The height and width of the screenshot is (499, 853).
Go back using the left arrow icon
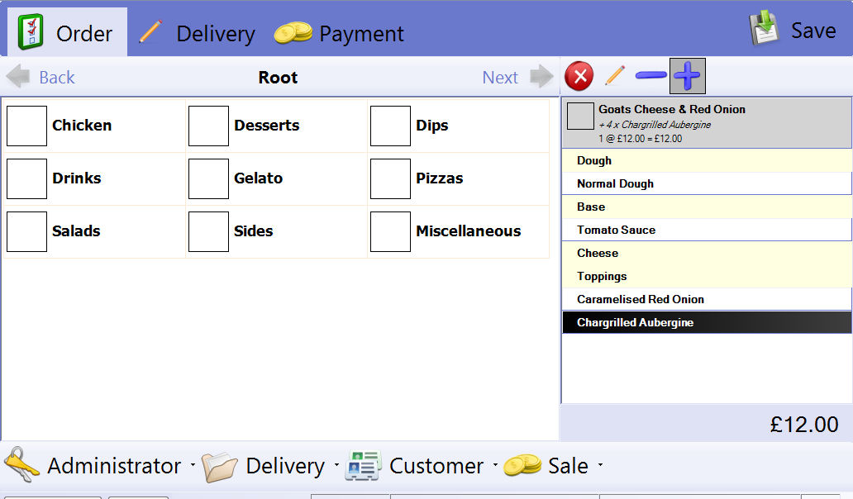click(19, 77)
